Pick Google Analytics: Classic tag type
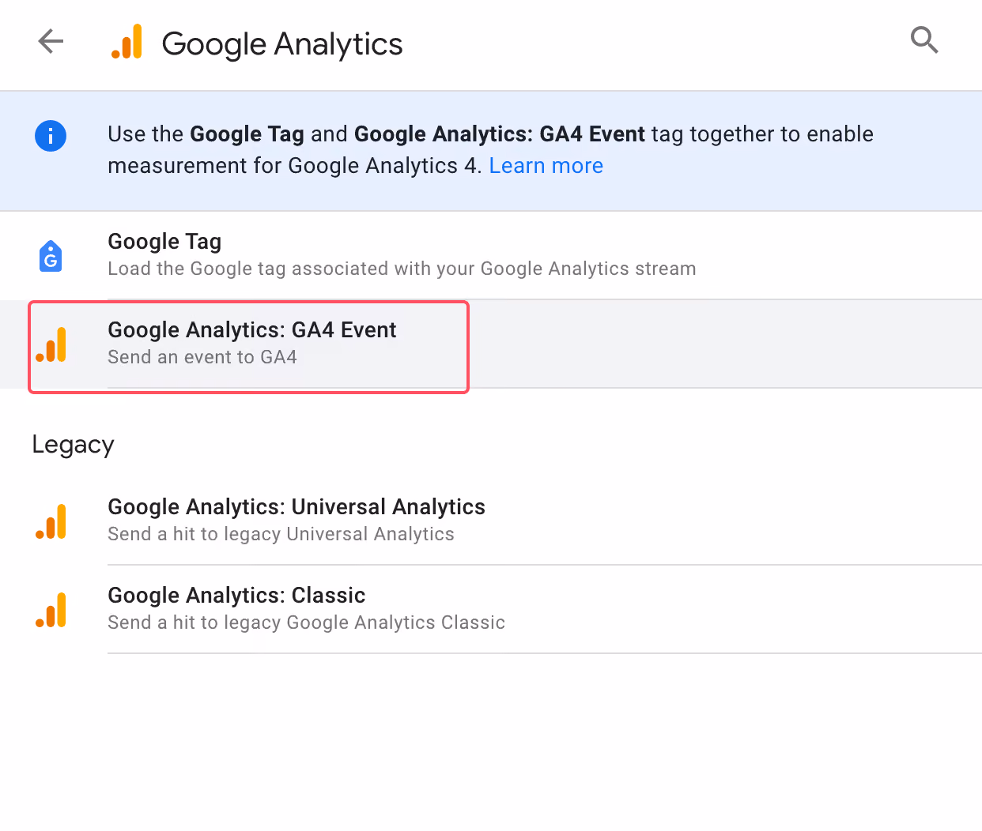Image resolution: width=982 pixels, height=831 pixels. pos(491,610)
